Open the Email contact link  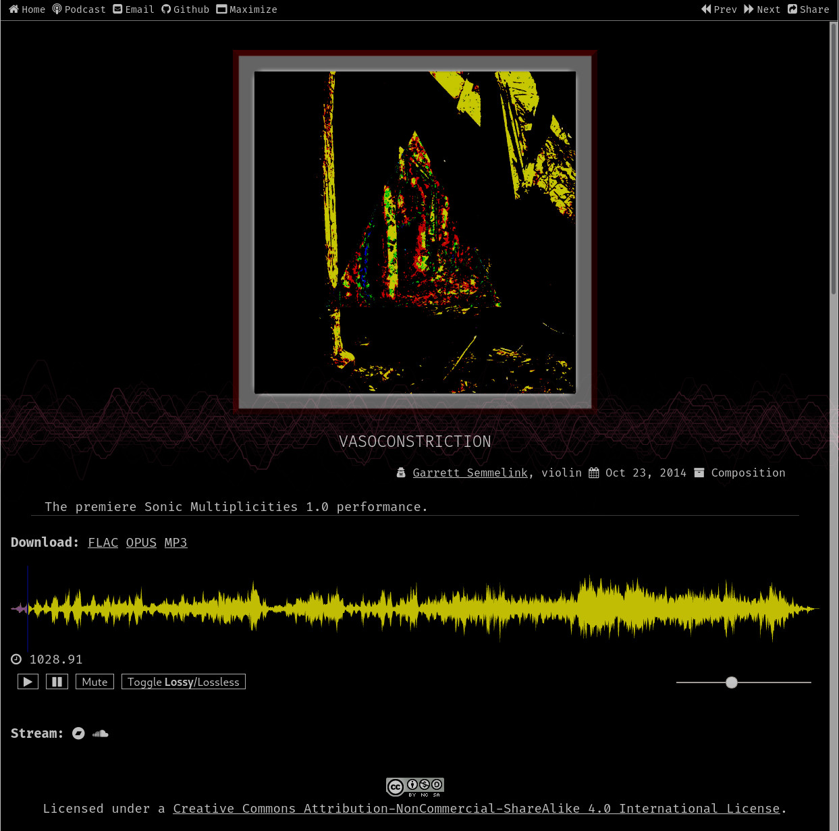tap(134, 9)
